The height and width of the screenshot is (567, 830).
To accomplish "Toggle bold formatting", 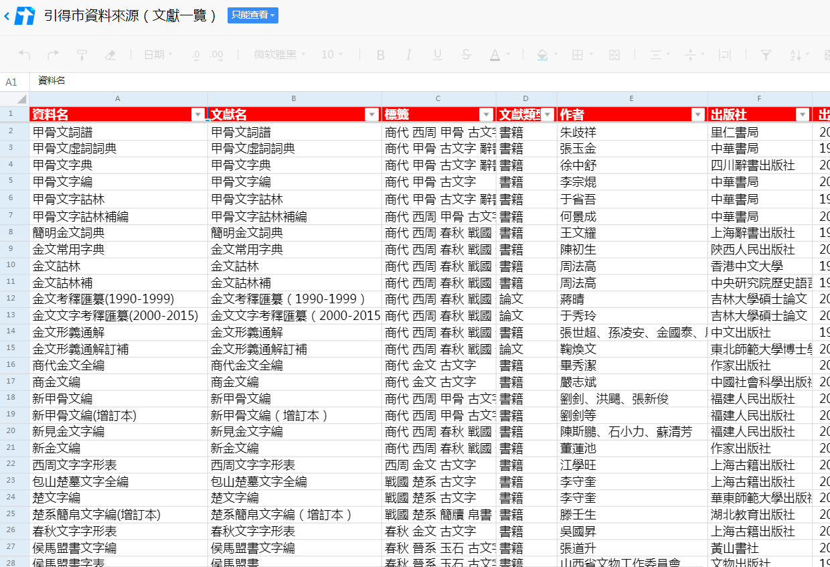I will [x=380, y=55].
